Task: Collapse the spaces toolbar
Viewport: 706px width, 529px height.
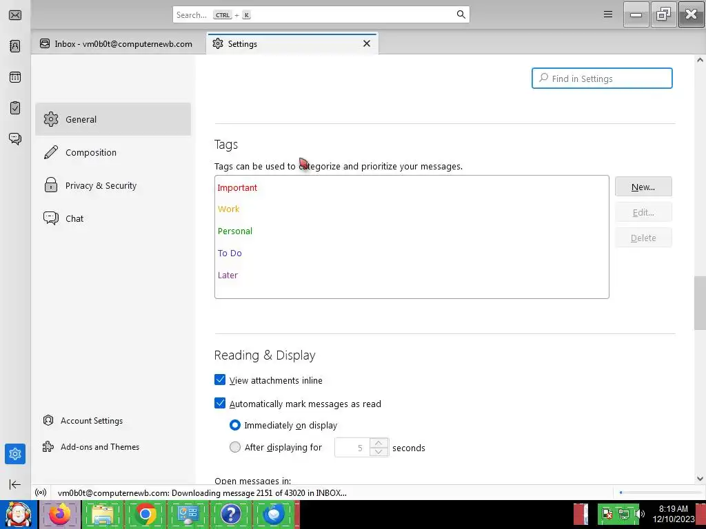Action: pyautogui.click(x=15, y=484)
